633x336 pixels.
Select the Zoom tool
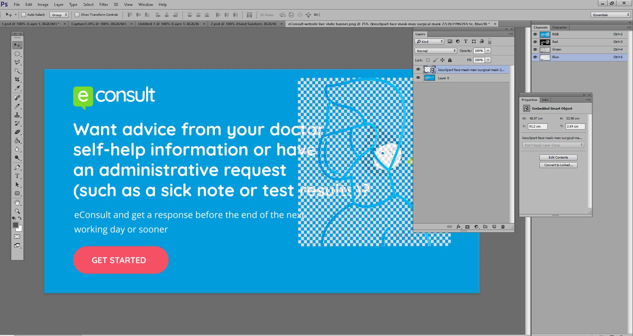pyautogui.click(x=17, y=211)
